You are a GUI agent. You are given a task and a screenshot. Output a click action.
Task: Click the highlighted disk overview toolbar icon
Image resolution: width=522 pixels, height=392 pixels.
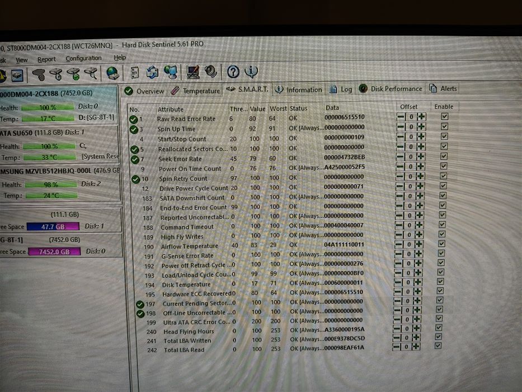coord(17,76)
